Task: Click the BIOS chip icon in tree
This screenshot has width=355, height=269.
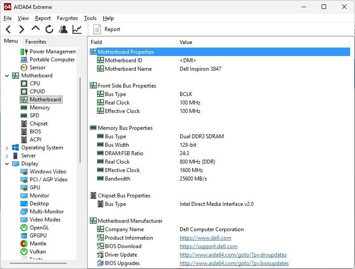Action: click(x=24, y=132)
